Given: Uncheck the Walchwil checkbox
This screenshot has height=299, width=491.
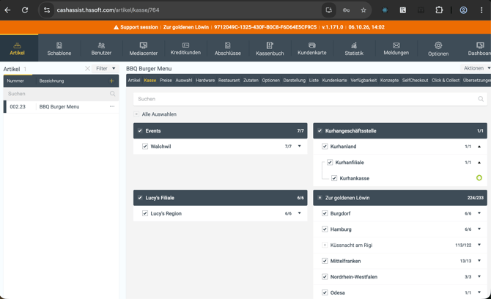Looking at the screenshot, I should coord(145,147).
